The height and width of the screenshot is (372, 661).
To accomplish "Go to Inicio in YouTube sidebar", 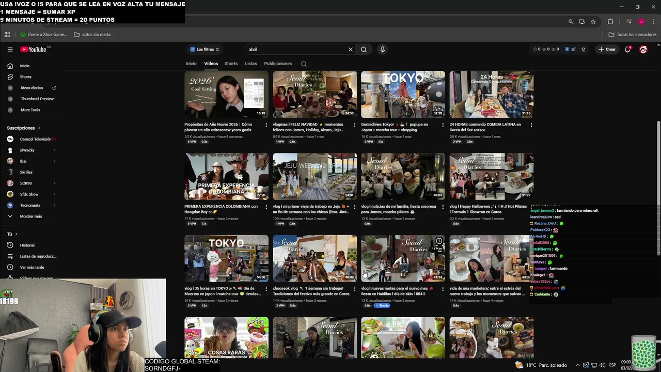I will (25, 66).
